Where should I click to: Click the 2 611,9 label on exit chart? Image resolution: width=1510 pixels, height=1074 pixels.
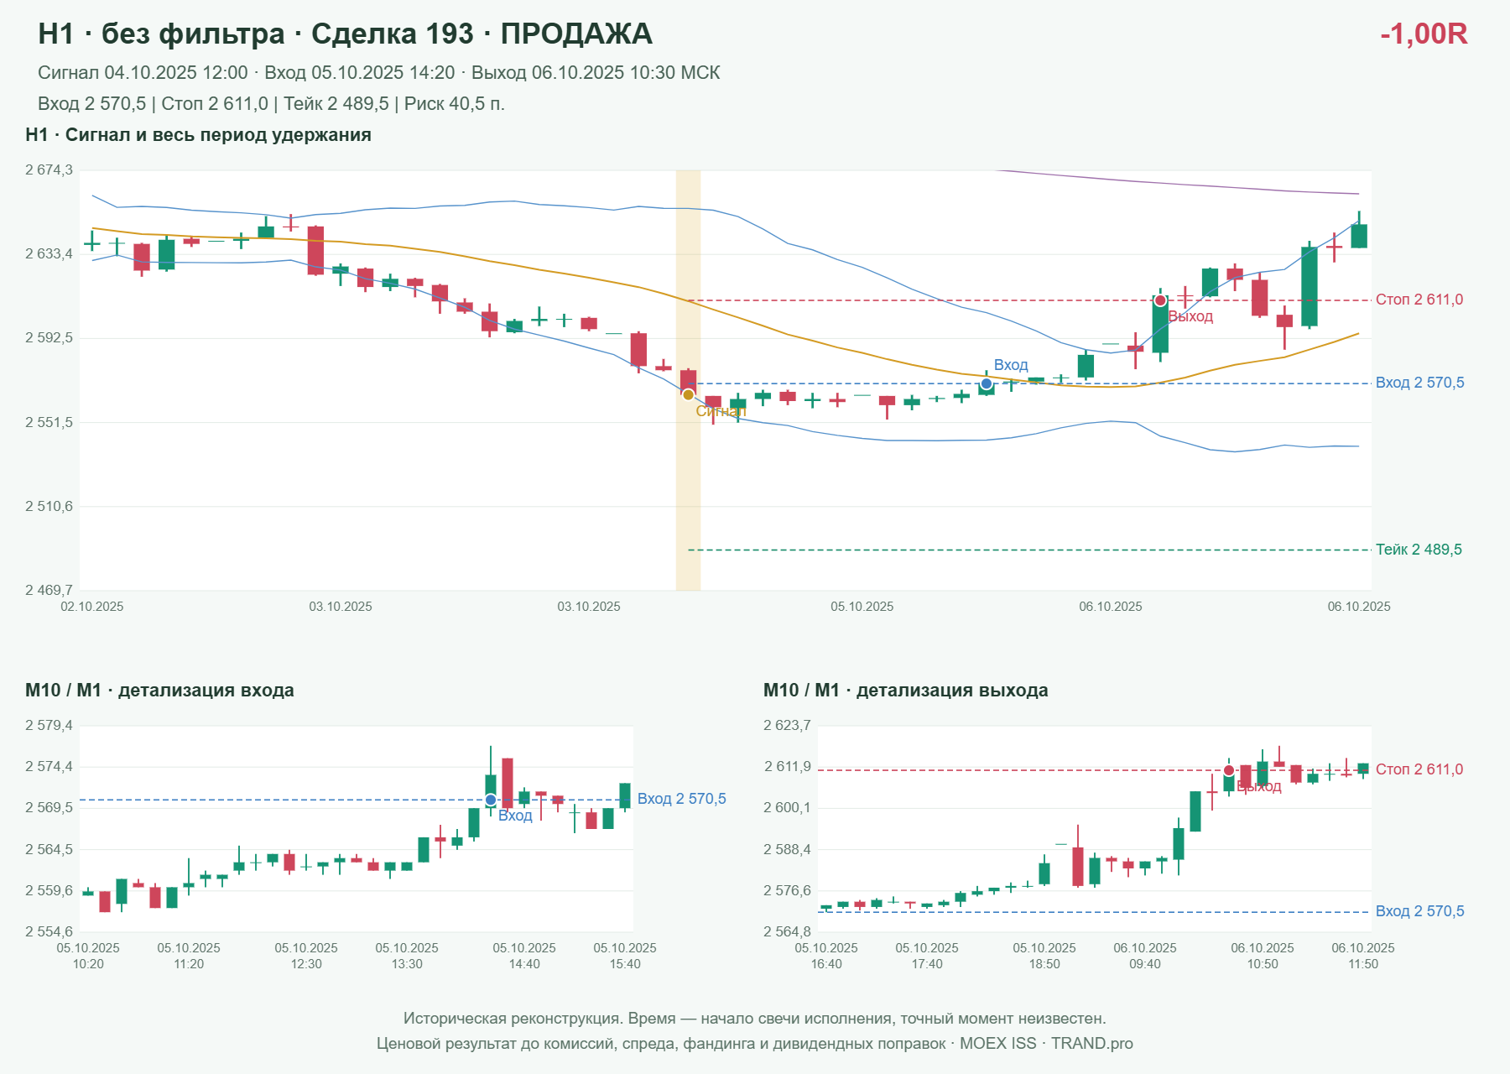[x=787, y=767]
